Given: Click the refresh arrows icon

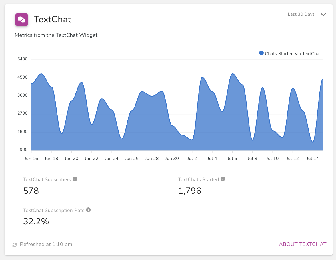Looking at the screenshot, I should [15, 245].
